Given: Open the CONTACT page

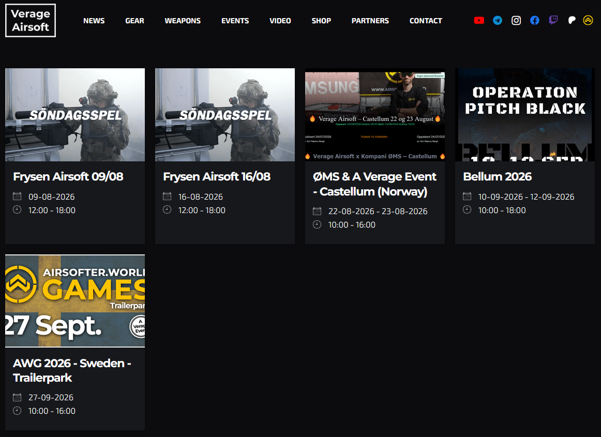Looking at the screenshot, I should click(426, 21).
